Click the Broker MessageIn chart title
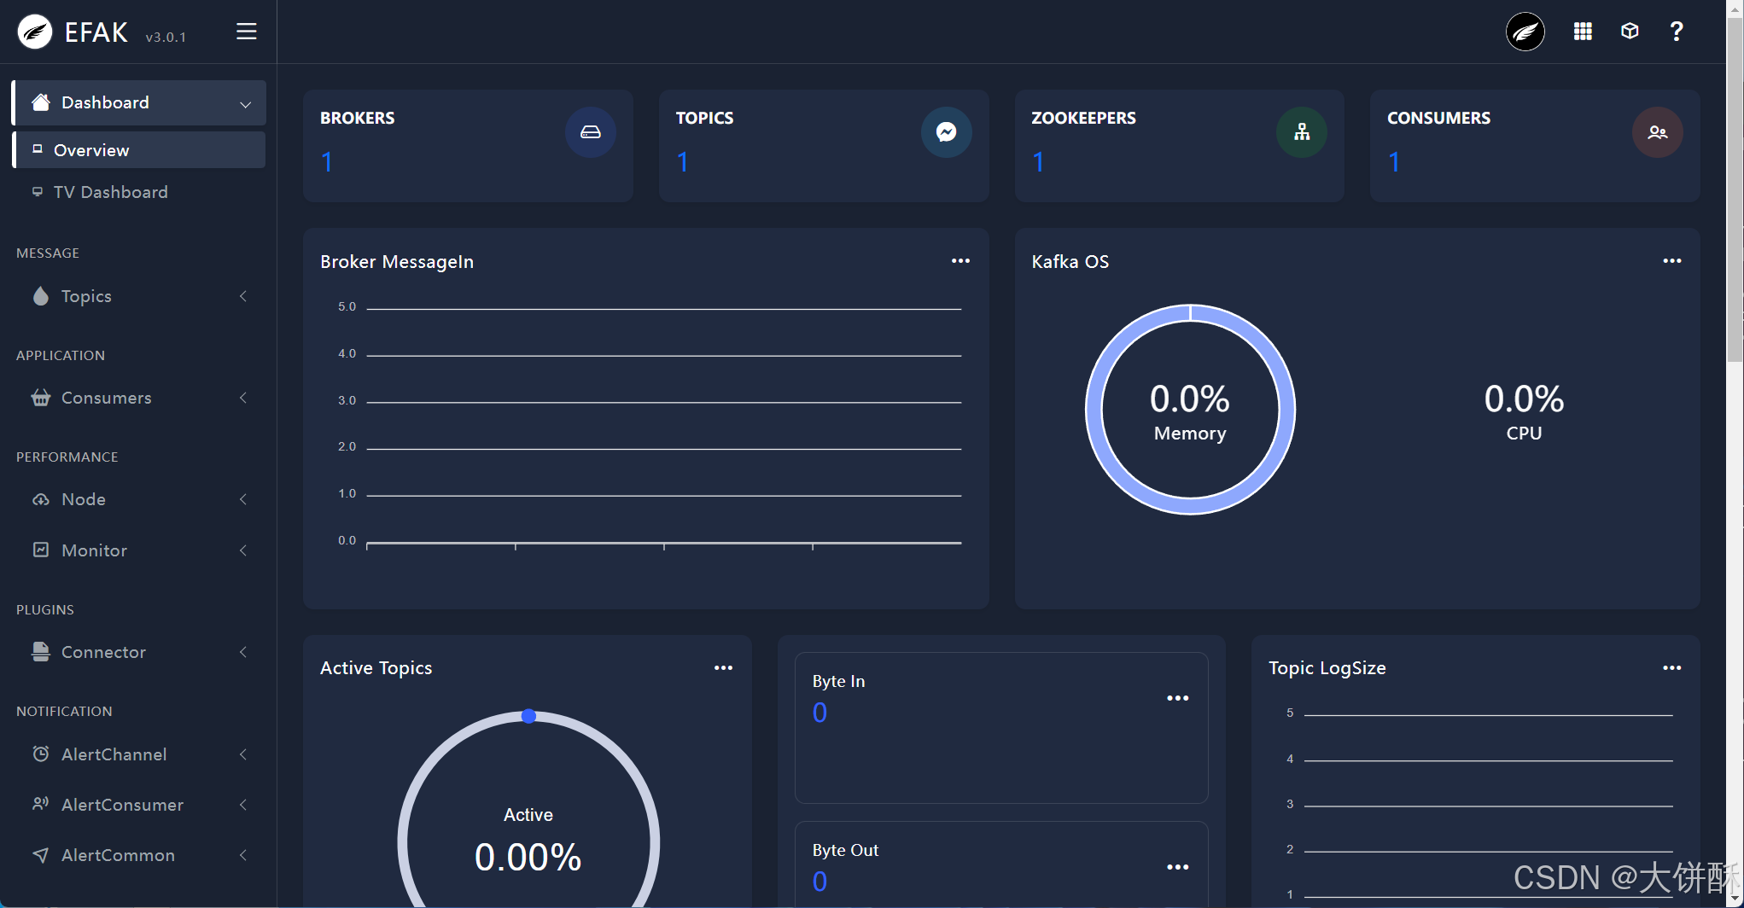This screenshot has height=908, width=1744. (x=397, y=262)
